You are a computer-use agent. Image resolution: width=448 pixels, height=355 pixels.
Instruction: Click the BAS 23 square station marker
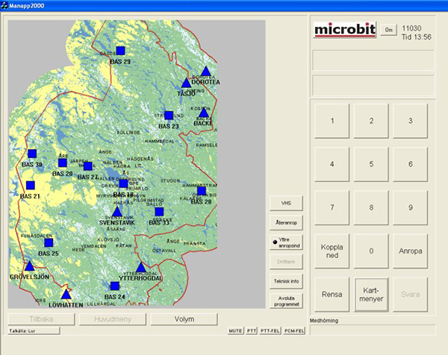(169, 116)
